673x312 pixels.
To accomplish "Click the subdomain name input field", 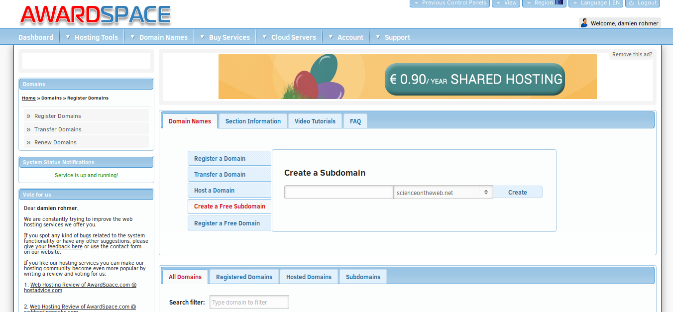I will [x=339, y=193].
